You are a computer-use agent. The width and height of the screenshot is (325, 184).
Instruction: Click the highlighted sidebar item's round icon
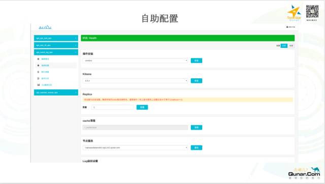[x=38, y=66]
